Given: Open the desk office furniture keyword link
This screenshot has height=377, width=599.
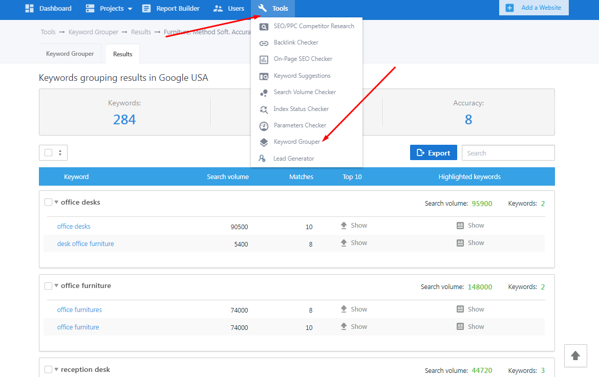Looking at the screenshot, I should click(85, 244).
